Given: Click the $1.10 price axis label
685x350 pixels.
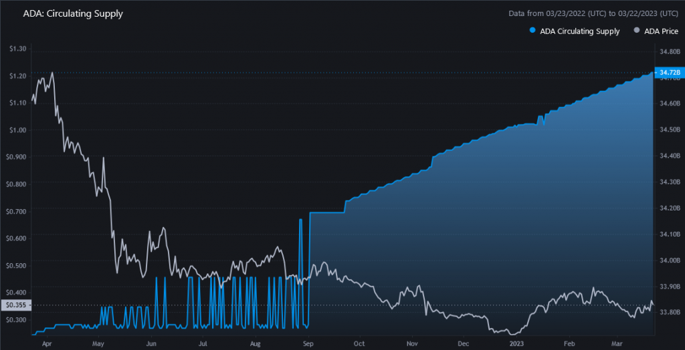Looking at the screenshot, I should tap(18, 103).
